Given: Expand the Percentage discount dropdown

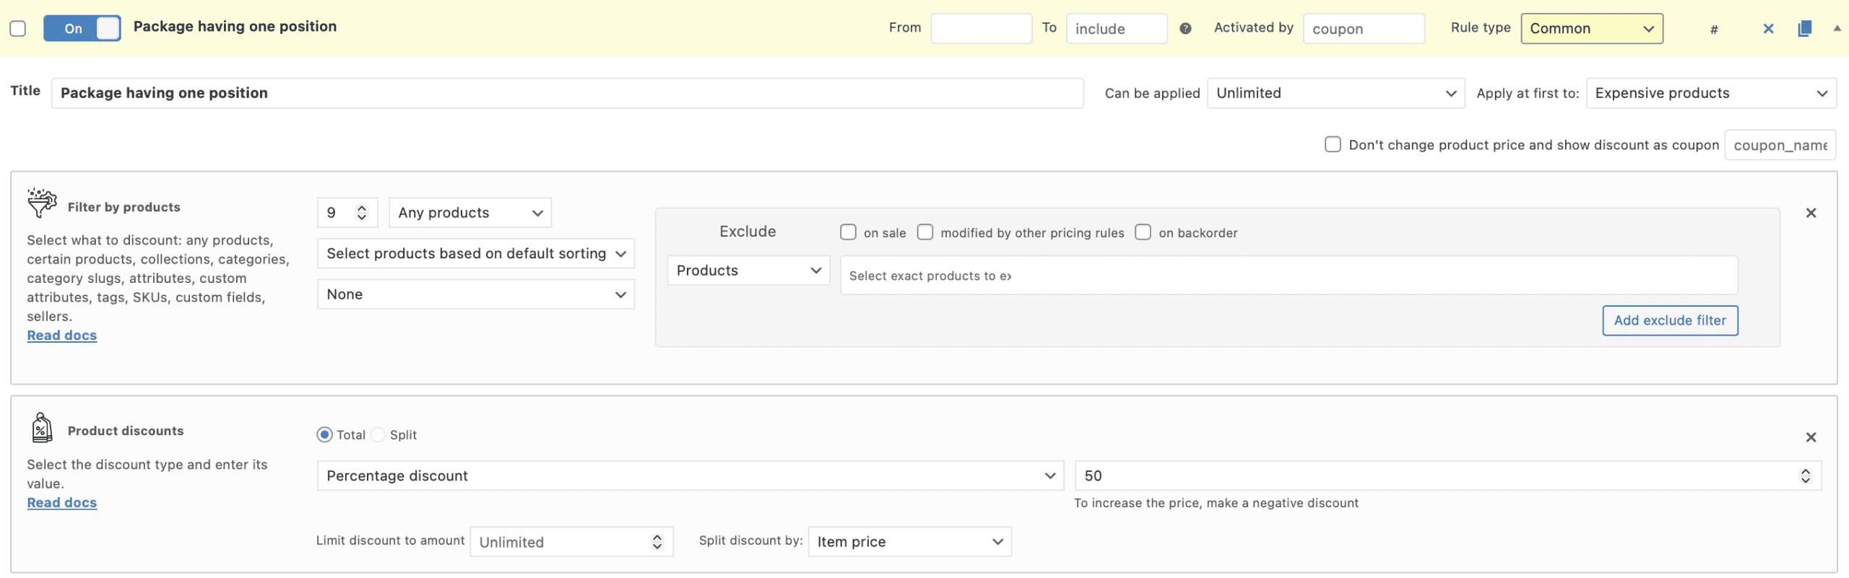Looking at the screenshot, I should 690,476.
